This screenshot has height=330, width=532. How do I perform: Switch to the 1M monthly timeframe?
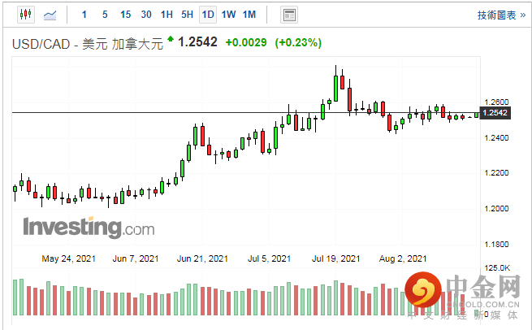click(x=249, y=15)
